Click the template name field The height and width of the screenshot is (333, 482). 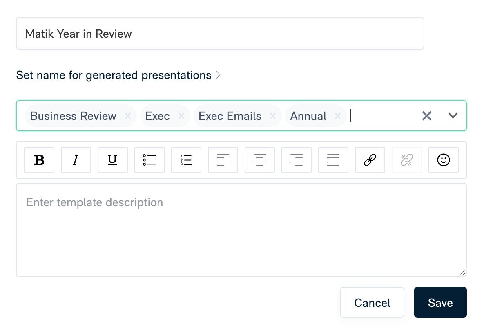coord(220,33)
